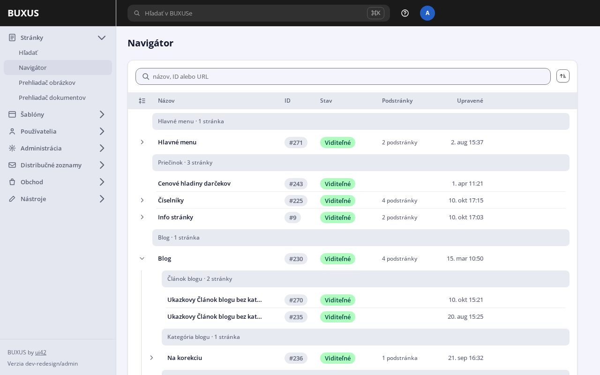Open the user avatar A menu
Viewport: 600px width, 375px height.
coord(427,13)
